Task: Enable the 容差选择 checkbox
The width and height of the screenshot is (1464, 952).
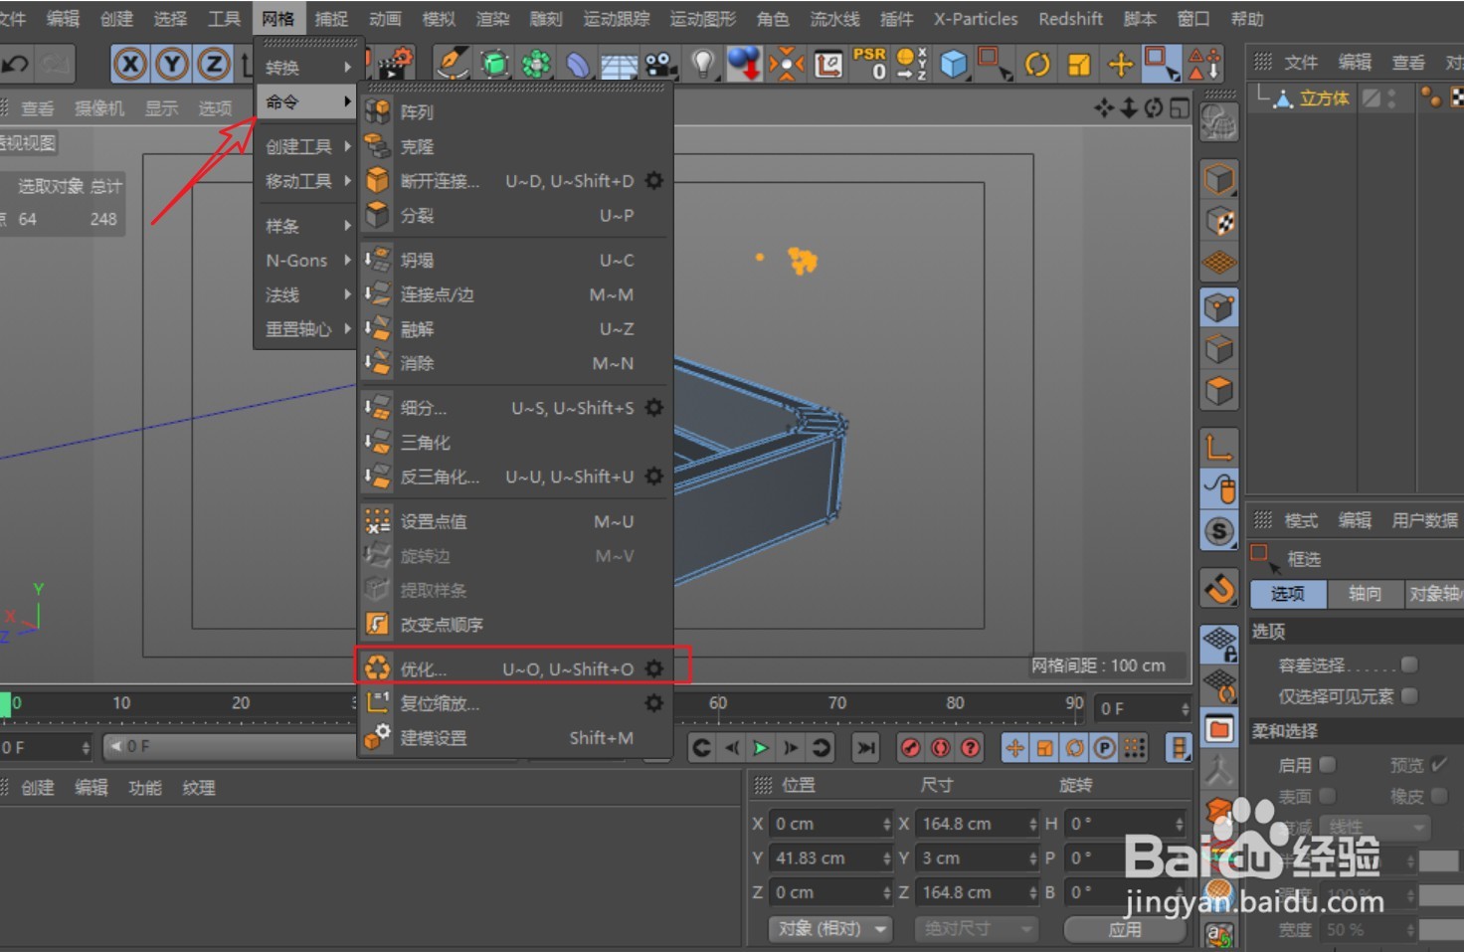Action: [1410, 664]
